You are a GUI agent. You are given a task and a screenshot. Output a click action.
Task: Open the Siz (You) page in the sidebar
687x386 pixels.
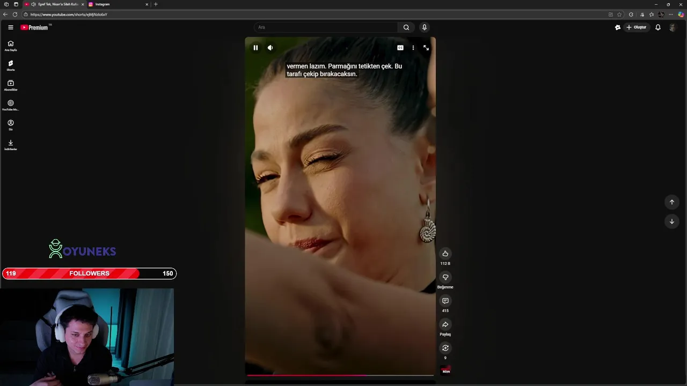[11, 125]
